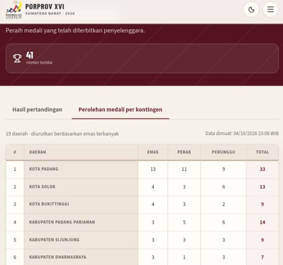283x265 pixels.
Task: Click the PORPROV XVI logo image
Action: point(14,9)
